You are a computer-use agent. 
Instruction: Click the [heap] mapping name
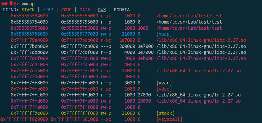coord(164,34)
